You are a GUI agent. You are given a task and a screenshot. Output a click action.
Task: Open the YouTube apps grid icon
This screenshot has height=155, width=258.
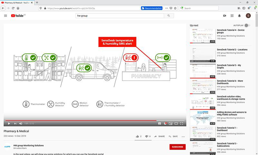pyautogui.click(x=232, y=15)
